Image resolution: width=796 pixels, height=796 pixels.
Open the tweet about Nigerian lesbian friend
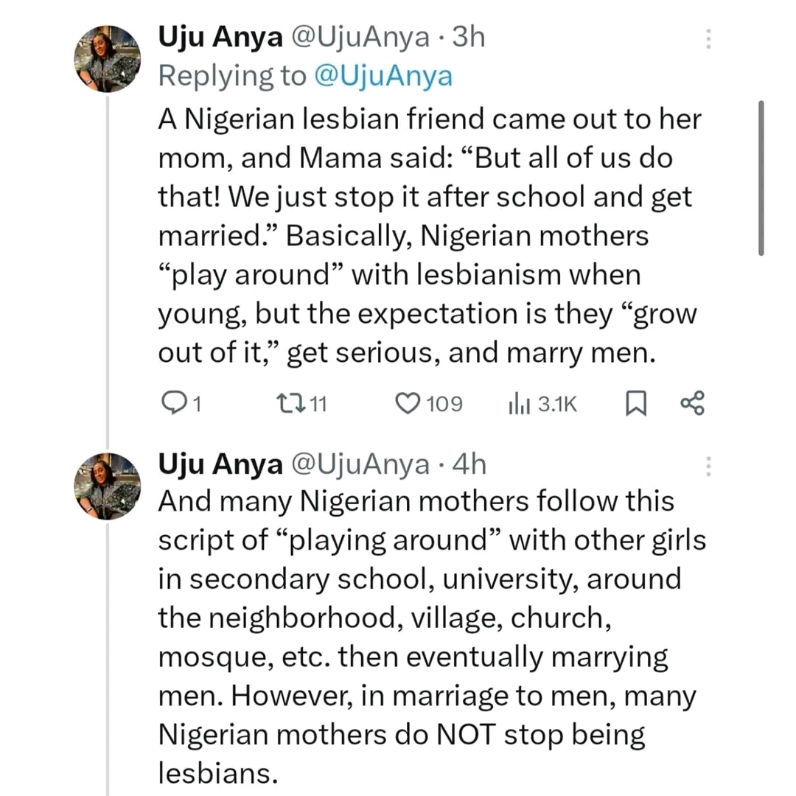(x=427, y=236)
